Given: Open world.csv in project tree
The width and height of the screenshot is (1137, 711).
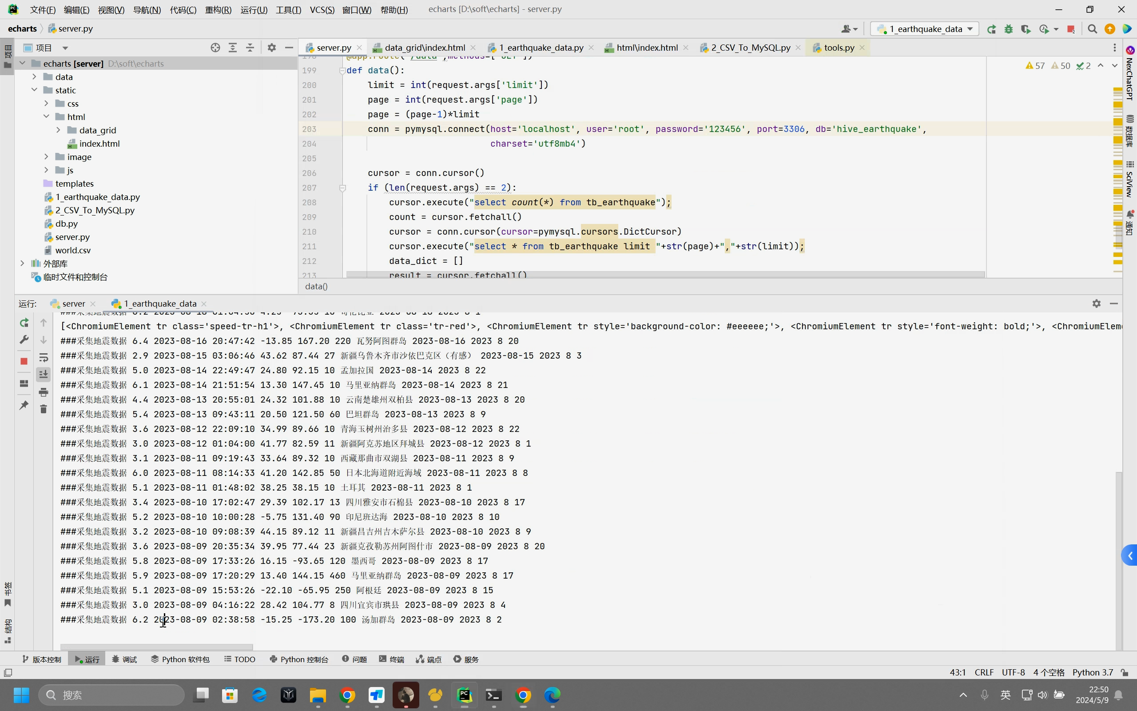Looking at the screenshot, I should 73,250.
